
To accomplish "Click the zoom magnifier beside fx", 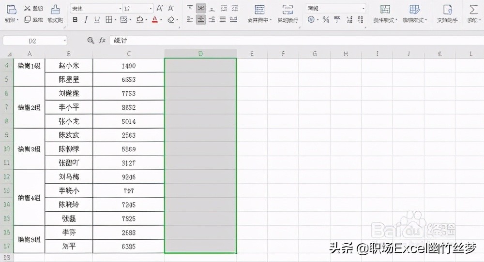I will tap(91, 40).
